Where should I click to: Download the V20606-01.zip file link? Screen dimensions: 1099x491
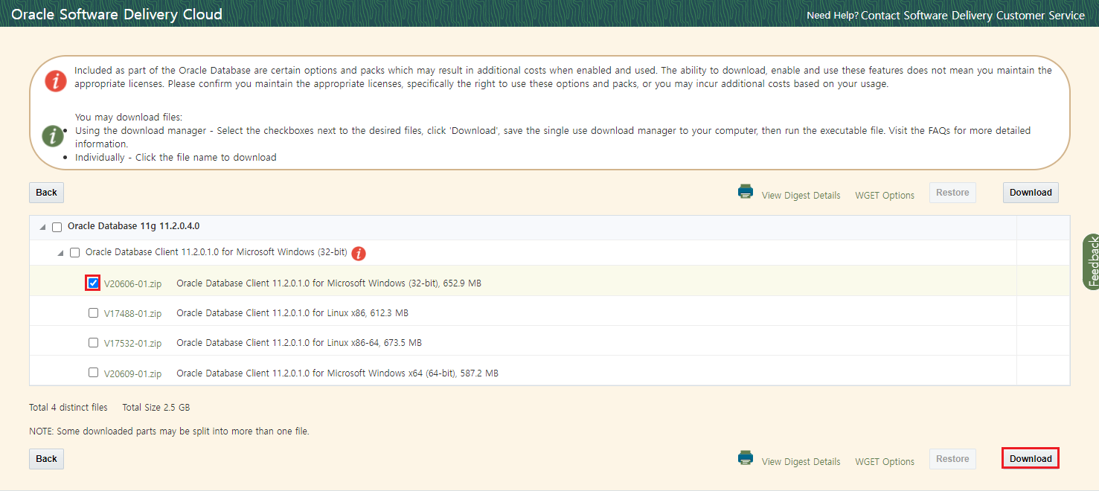point(132,283)
